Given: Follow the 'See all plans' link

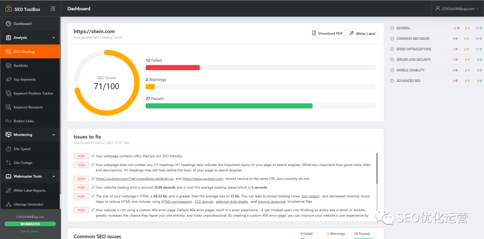Looking at the screenshot, I should pyautogui.click(x=30, y=231).
